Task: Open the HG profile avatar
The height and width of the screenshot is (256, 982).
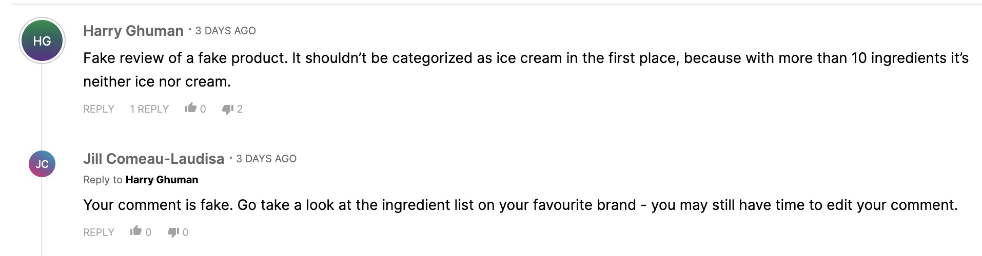Action: [x=42, y=41]
